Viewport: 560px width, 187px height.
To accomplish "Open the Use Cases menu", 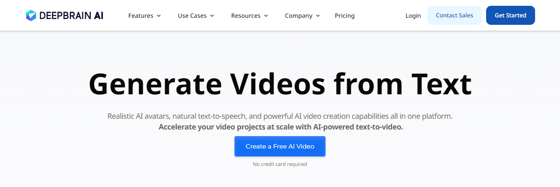I will click(191, 16).
